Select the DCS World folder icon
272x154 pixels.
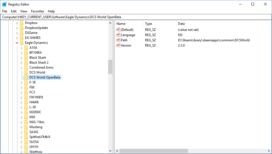pyautogui.click(x=26, y=72)
